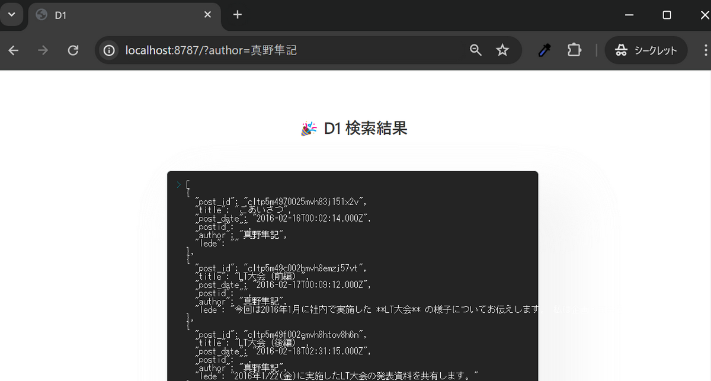Open the zoom magnifier icon
The image size is (711, 381).
coord(476,50)
